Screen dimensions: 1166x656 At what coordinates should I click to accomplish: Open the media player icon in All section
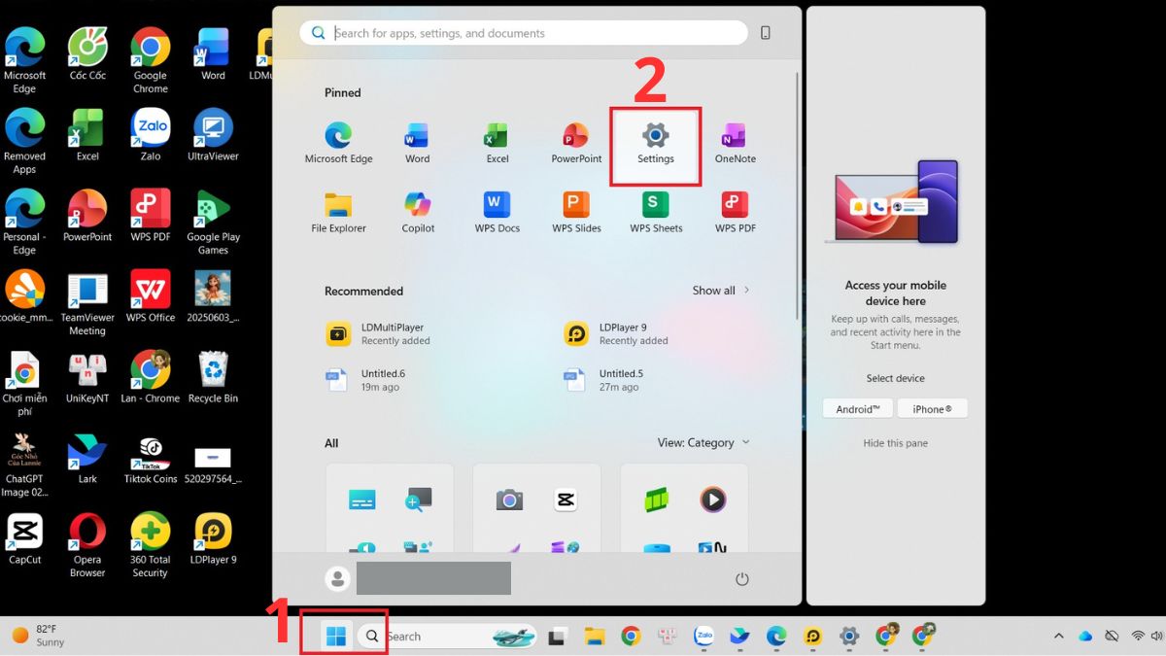coord(712,500)
